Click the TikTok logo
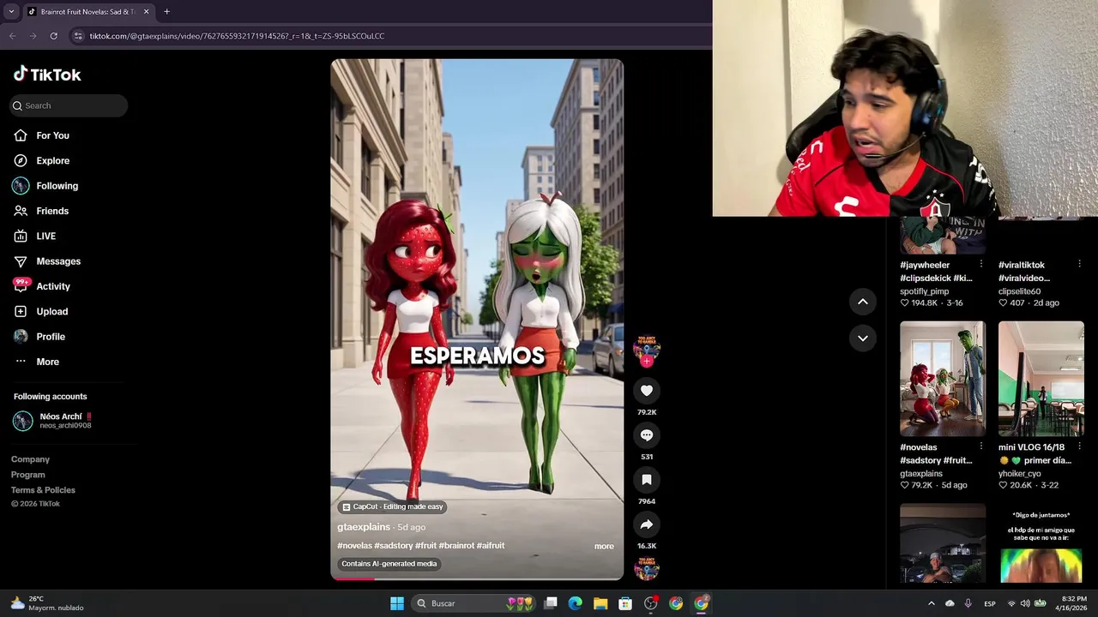 click(47, 75)
